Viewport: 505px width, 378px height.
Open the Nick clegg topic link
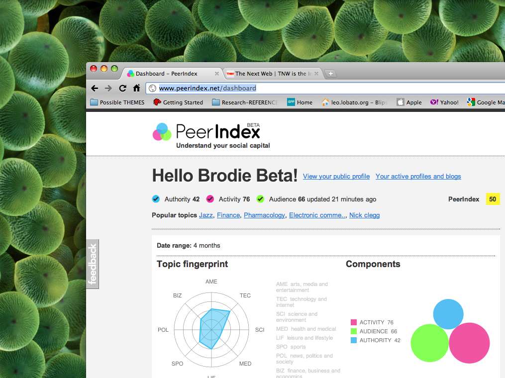click(x=364, y=215)
